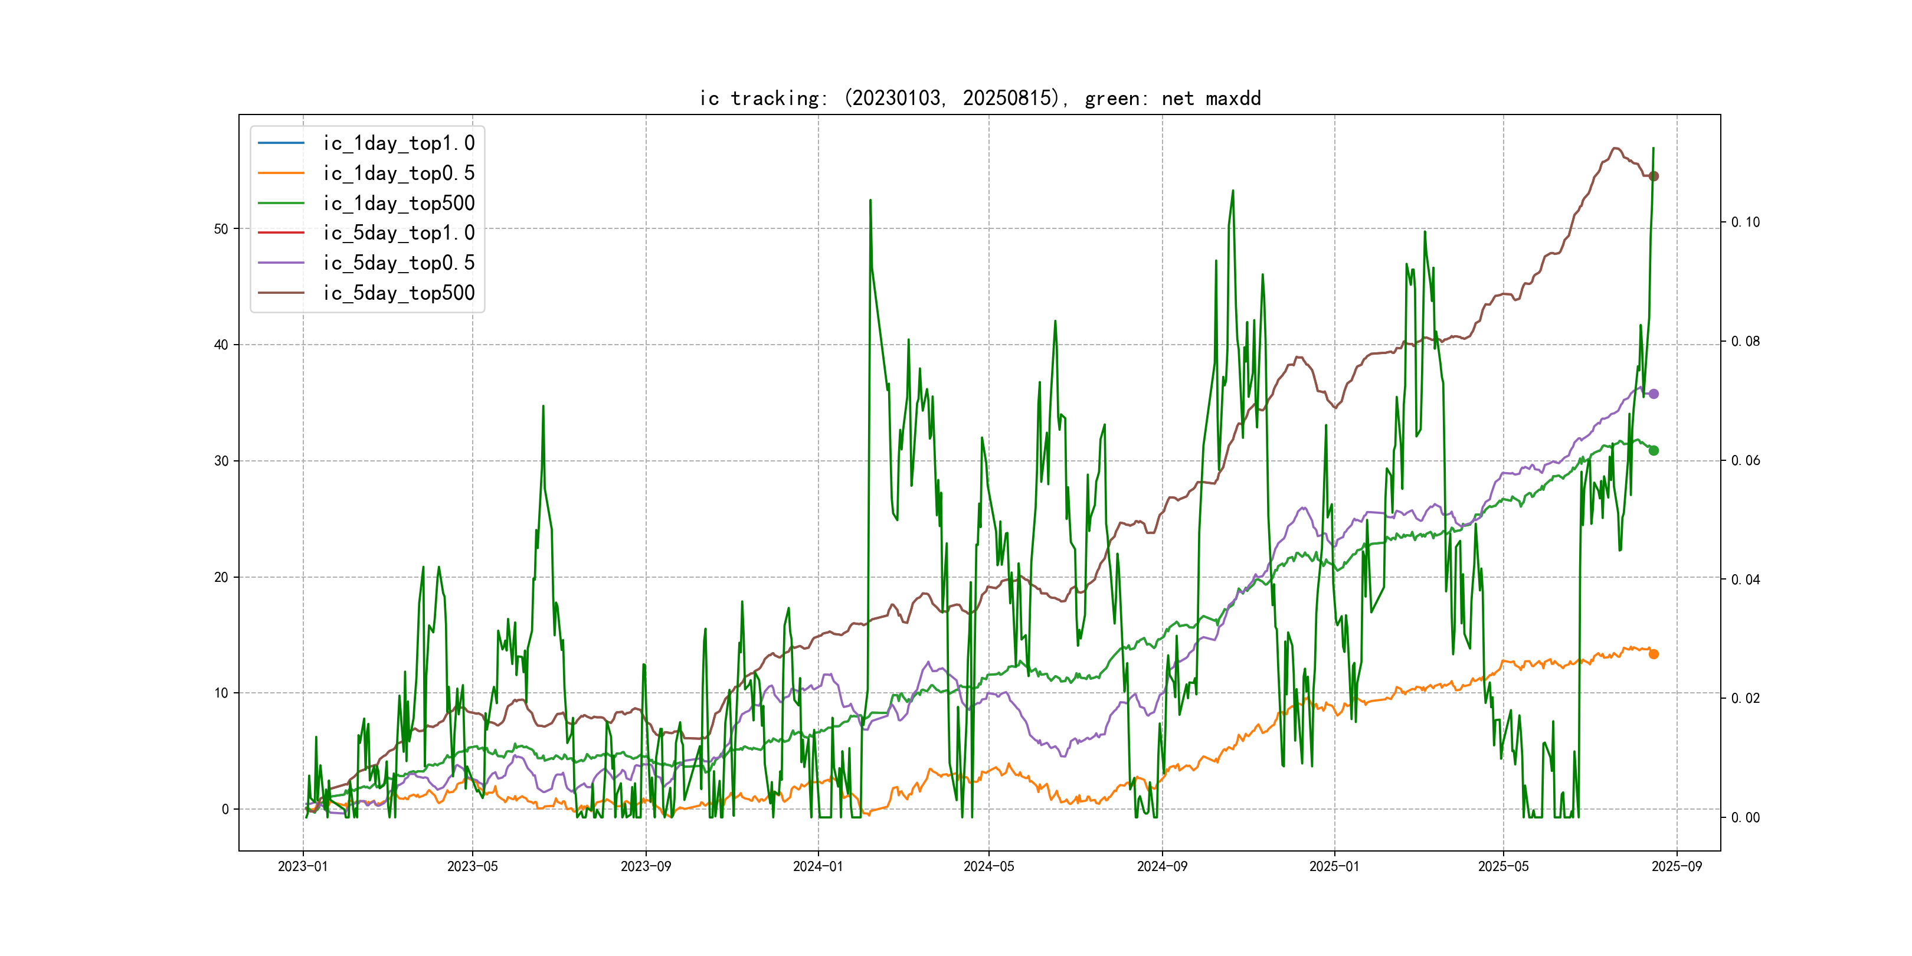Click the left axis label 50

point(221,228)
